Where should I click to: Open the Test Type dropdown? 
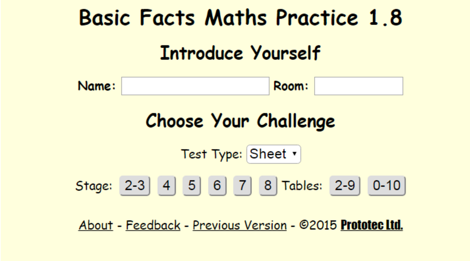point(274,154)
